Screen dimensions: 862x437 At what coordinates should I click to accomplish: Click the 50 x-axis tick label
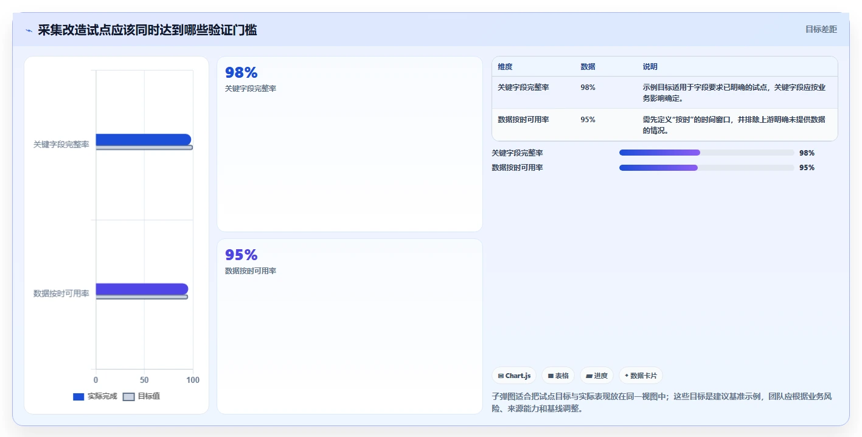point(144,380)
